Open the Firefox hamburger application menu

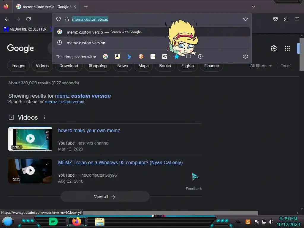tap(297, 19)
